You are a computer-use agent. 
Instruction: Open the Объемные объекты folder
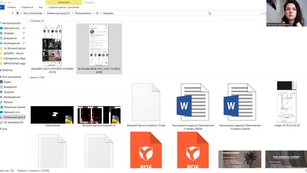[x=14, y=107]
